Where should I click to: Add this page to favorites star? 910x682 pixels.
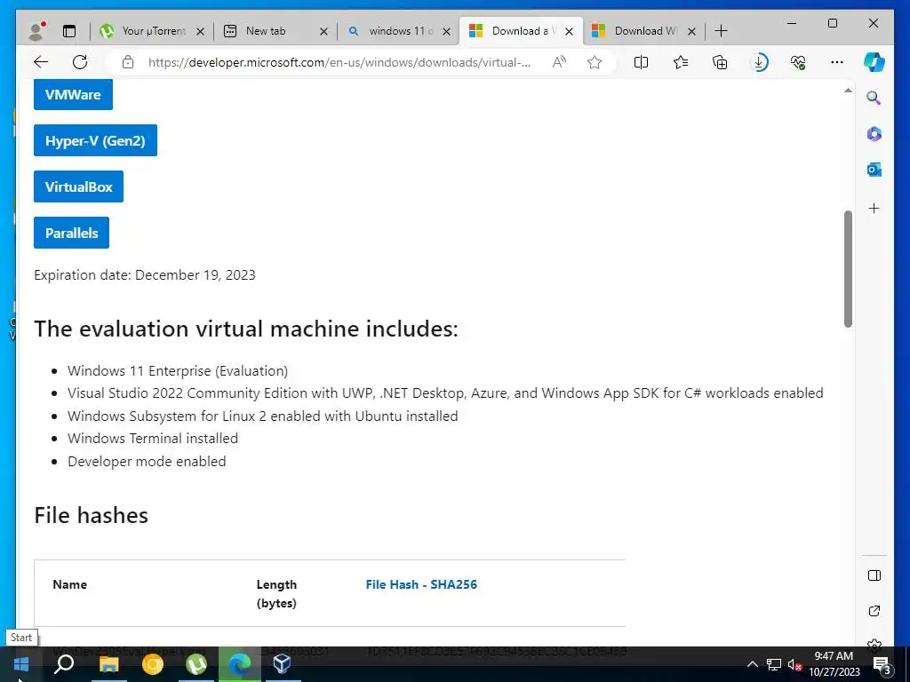[595, 62]
